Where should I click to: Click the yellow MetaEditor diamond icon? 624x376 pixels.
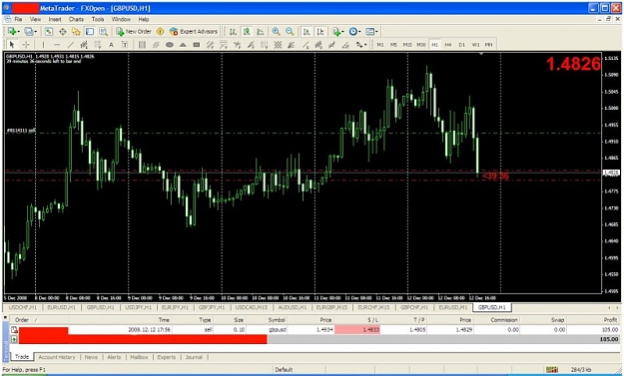(161, 31)
